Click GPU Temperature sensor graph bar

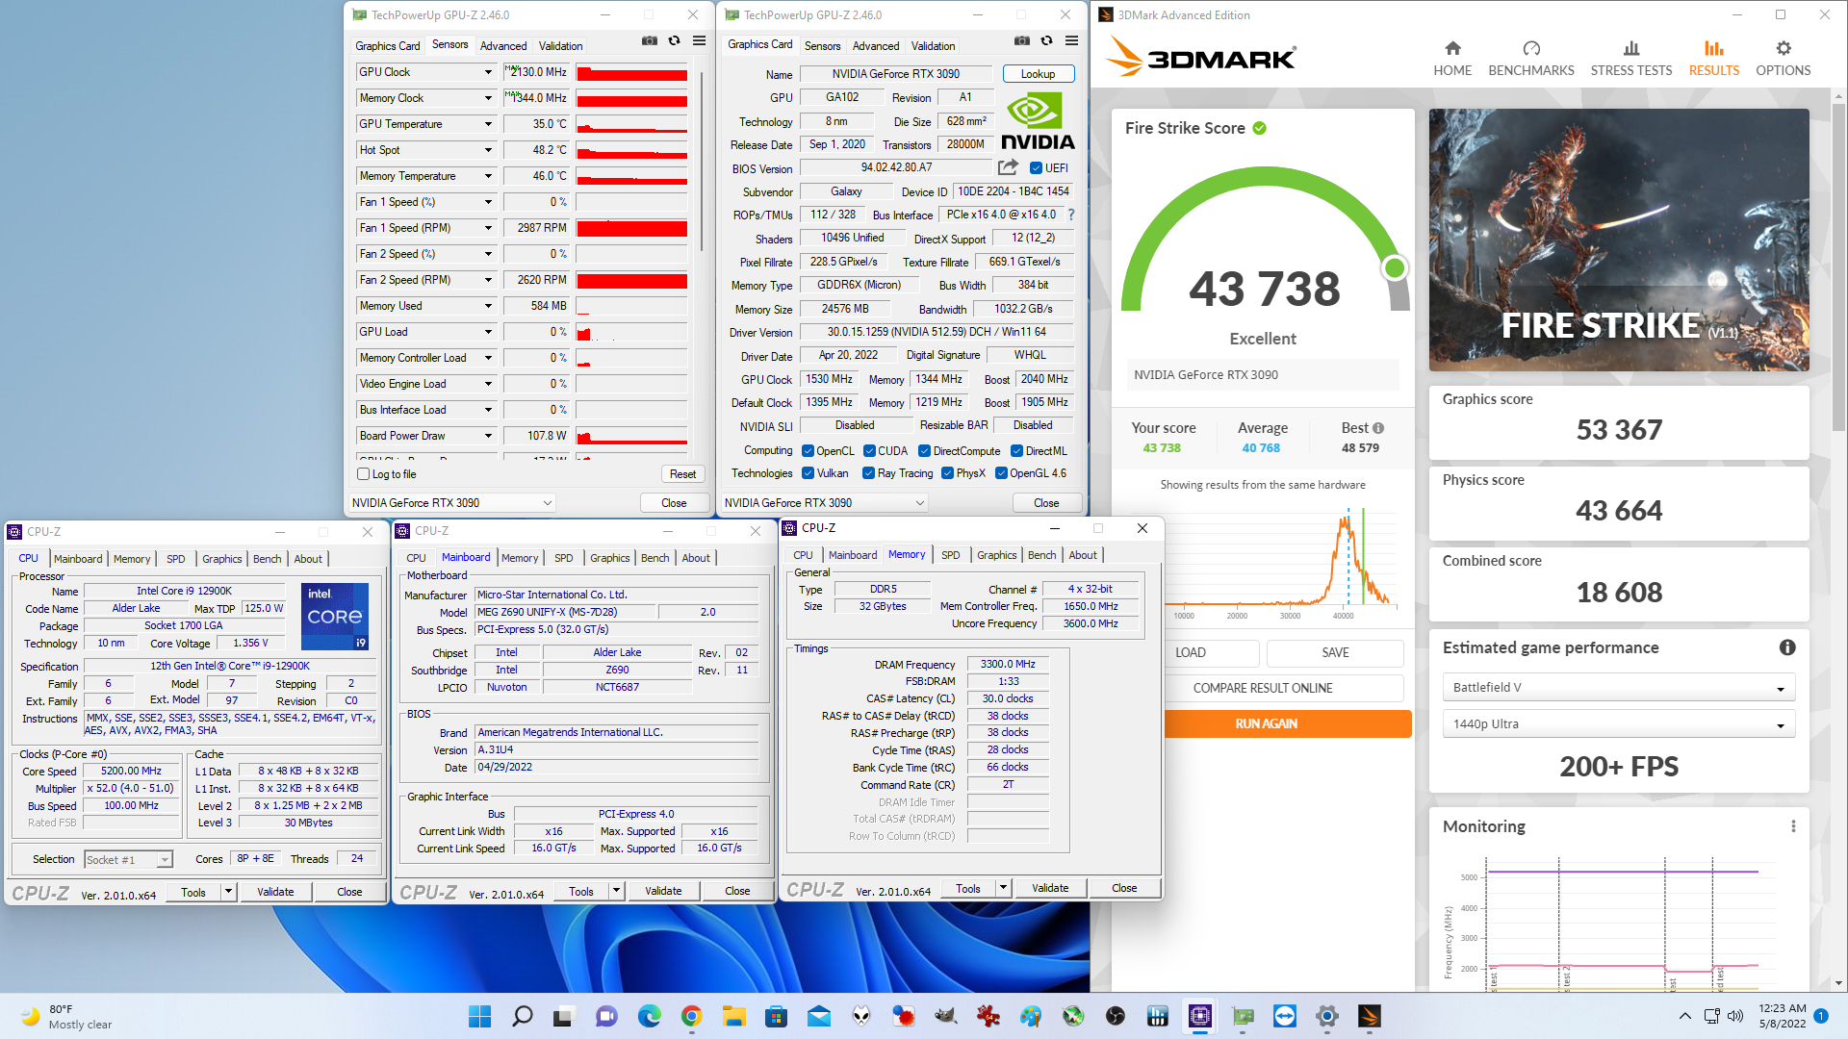click(631, 124)
